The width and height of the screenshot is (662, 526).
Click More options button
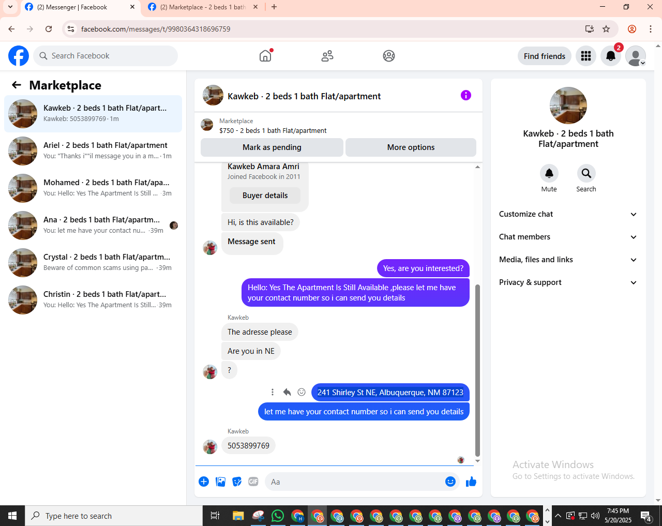point(411,147)
